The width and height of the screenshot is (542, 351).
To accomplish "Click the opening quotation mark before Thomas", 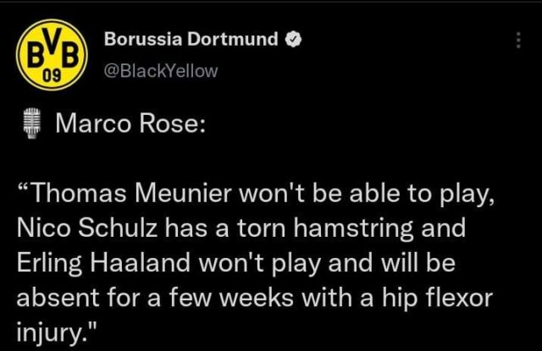I will [x=25, y=186].
